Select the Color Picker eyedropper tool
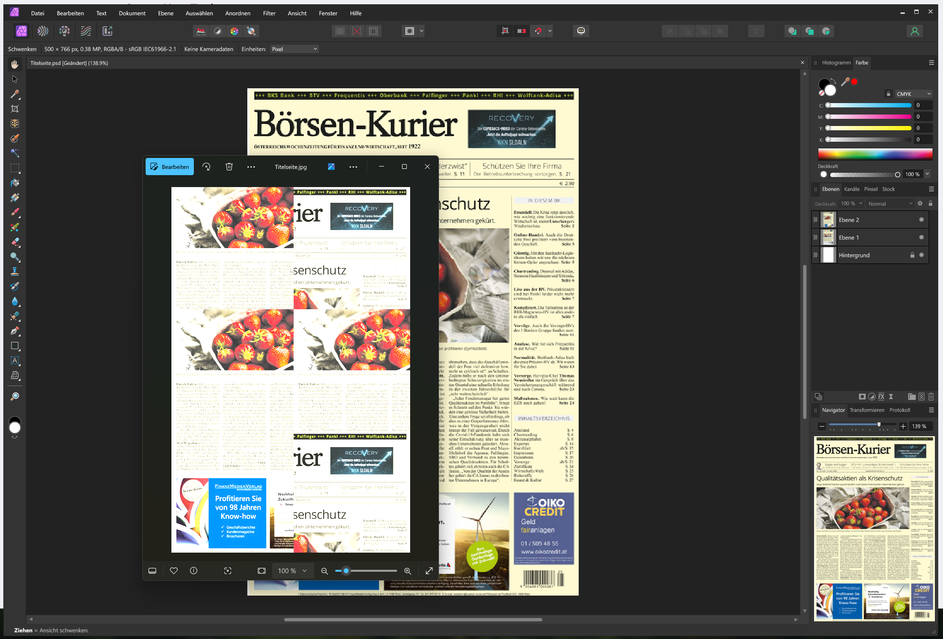 (15, 94)
